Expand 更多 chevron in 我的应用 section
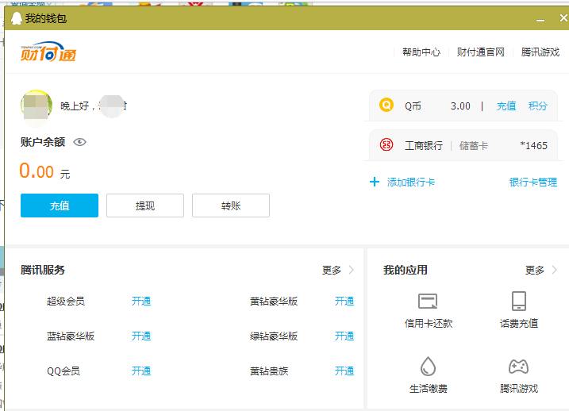The image size is (569, 411). coord(555,270)
